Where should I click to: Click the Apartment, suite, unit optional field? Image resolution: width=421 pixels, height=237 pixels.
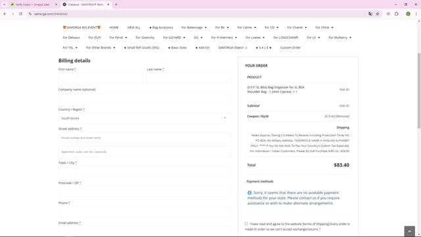145,152
